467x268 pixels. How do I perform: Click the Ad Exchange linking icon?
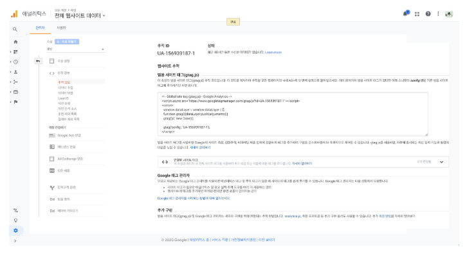(x=52, y=159)
